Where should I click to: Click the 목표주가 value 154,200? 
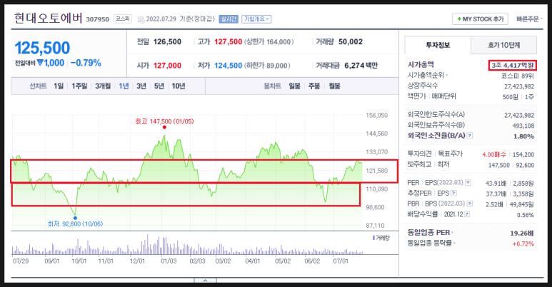tap(523, 155)
